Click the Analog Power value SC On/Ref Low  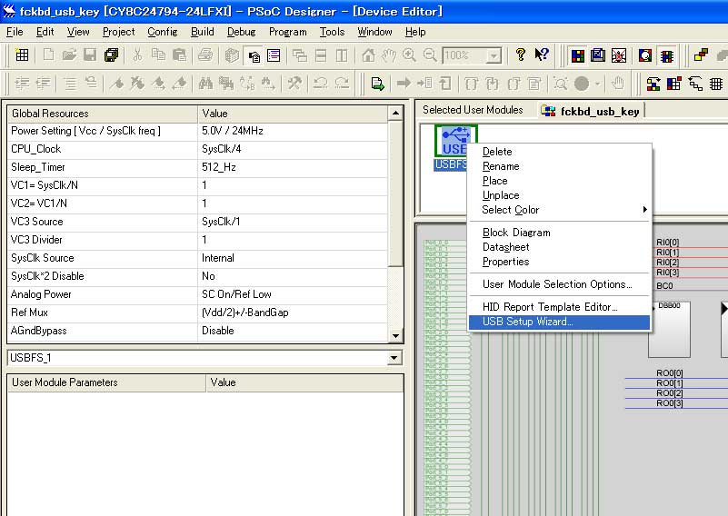pos(293,294)
